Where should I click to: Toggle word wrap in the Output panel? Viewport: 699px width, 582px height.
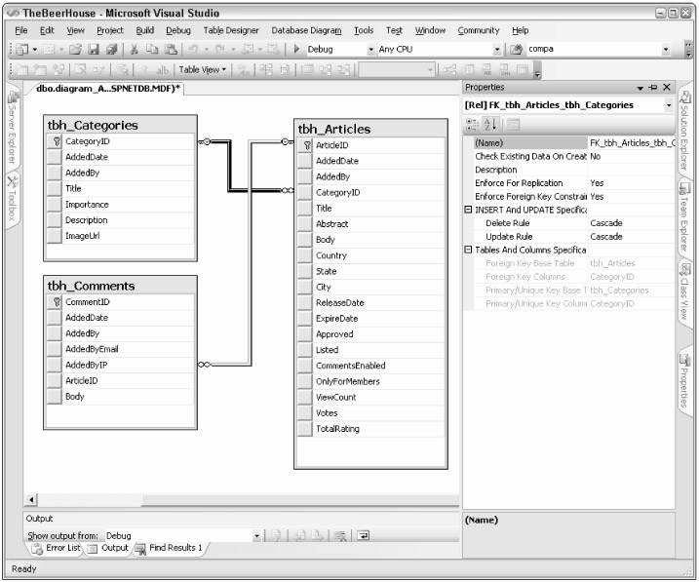click(365, 535)
